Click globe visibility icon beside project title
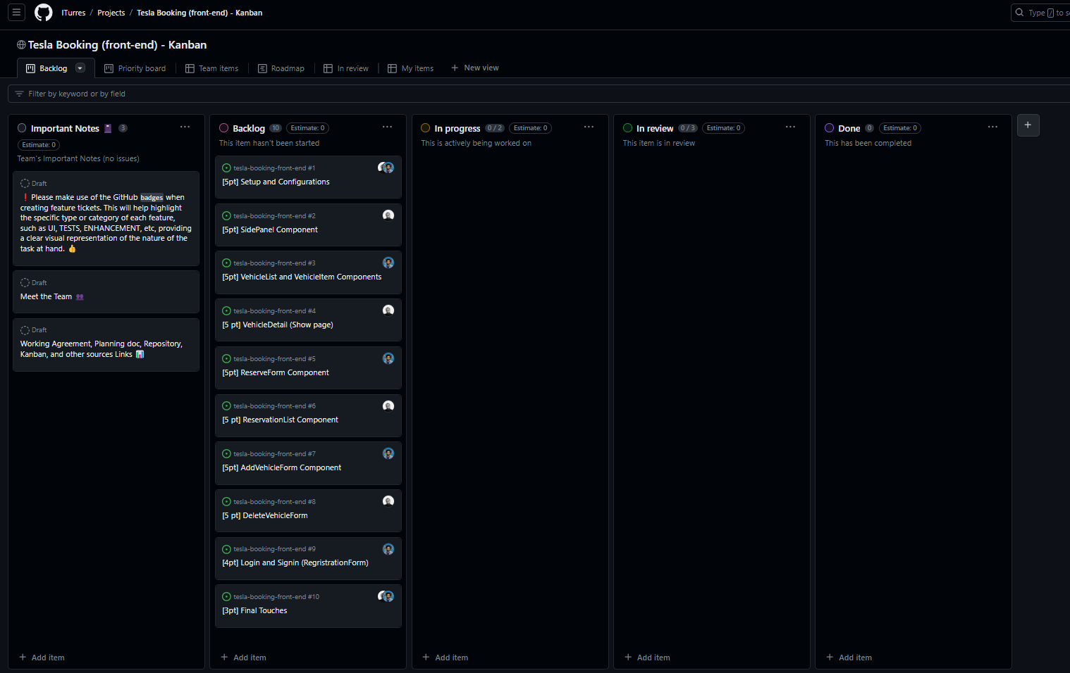Image resolution: width=1070 pixels, height=673 pixels. [21, 45]
